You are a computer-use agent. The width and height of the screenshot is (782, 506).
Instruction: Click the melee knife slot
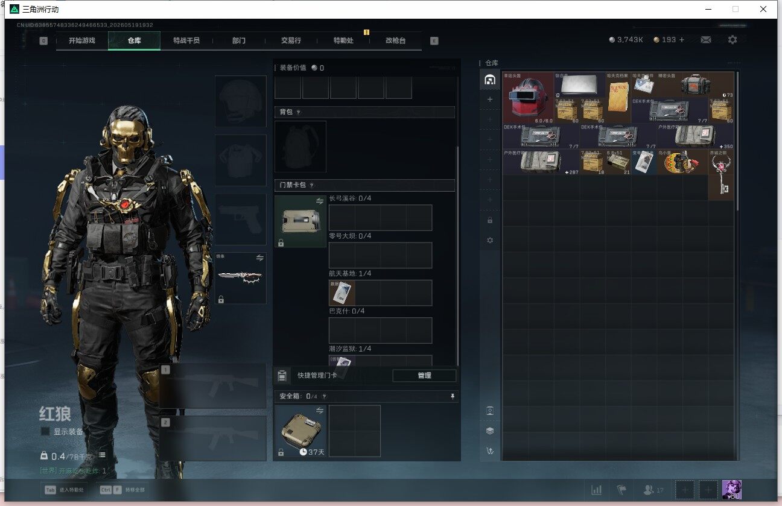(241, 278)
